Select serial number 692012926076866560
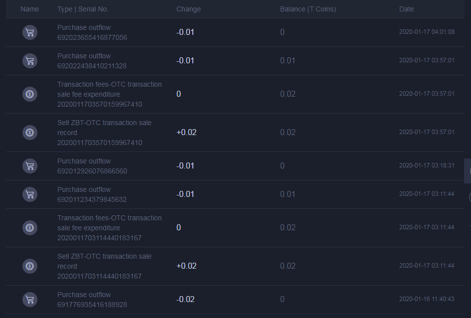 [x=92, y=171]
